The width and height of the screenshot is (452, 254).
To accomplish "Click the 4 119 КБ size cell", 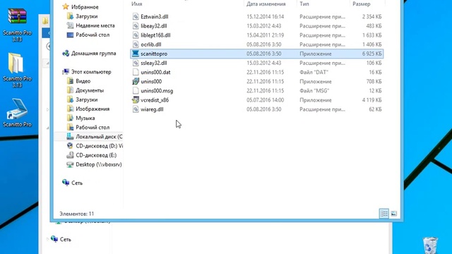I will (372, 100).
